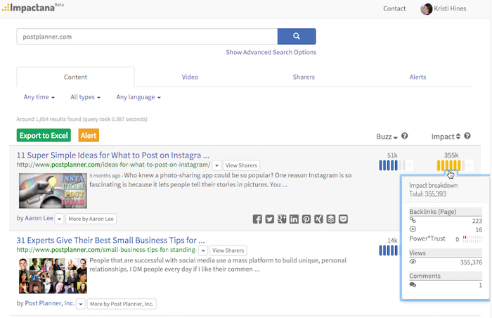The height and width of the screenshot is (318, 492).
Task: Switch to the Alerts tab
Action: (x=417, y=77)
